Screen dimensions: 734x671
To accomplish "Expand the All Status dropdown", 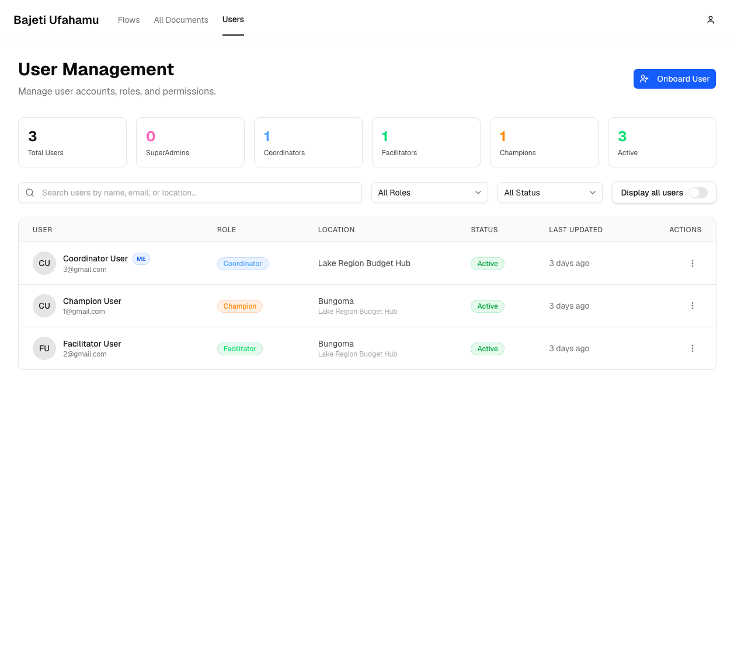I will pos(550,193).
